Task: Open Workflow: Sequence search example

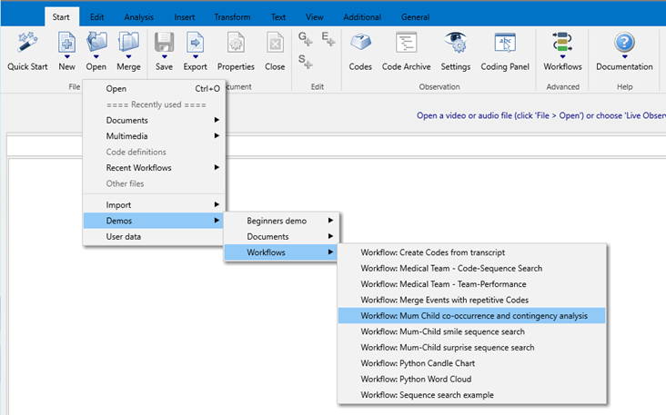Action: [x=472, y=395]
